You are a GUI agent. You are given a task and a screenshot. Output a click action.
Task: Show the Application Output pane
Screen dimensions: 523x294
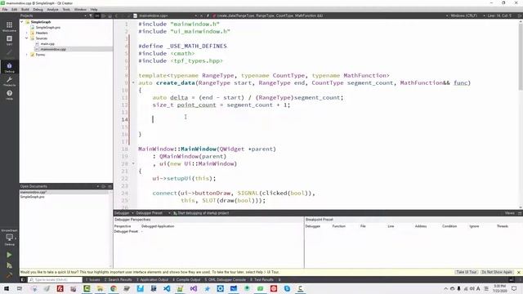[x=152, y=279]
